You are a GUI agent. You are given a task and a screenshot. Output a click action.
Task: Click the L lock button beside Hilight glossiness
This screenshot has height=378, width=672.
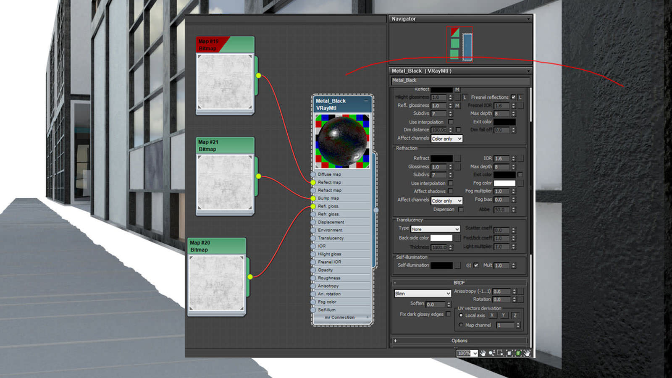point(465,97)
